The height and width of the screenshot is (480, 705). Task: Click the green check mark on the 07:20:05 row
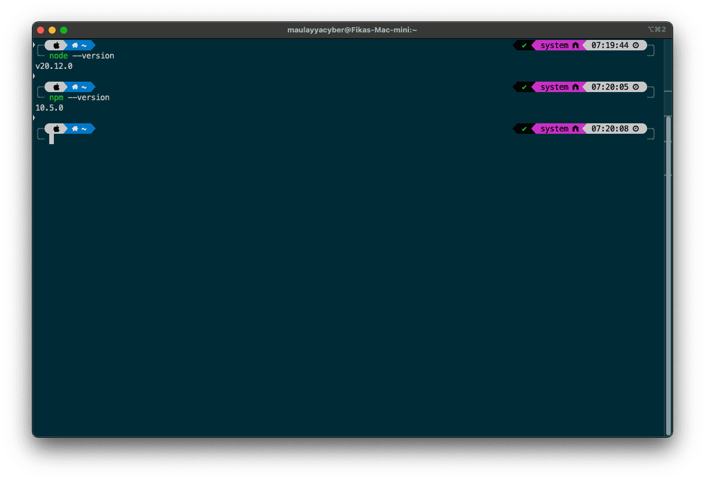524,87
